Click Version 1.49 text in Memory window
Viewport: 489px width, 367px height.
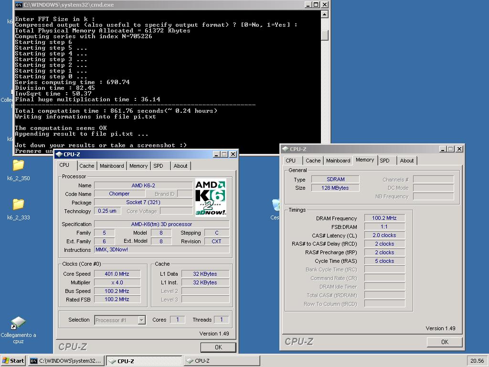[440, 328]
